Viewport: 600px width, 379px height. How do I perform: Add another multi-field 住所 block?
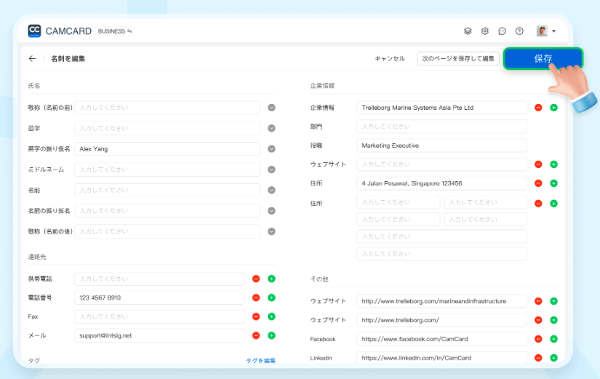pos(553,203)
